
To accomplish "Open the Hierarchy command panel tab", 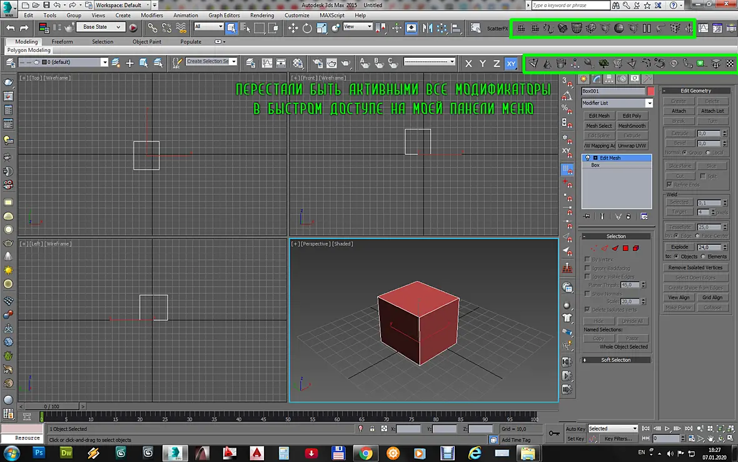I will pyautogui.click(x=609, y=79).
